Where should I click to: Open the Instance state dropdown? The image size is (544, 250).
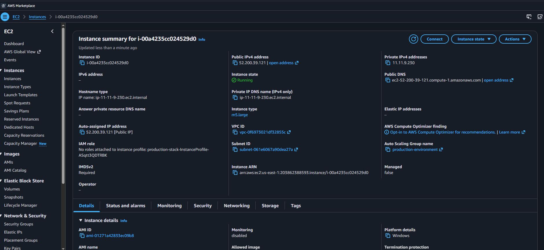(474, 39)
